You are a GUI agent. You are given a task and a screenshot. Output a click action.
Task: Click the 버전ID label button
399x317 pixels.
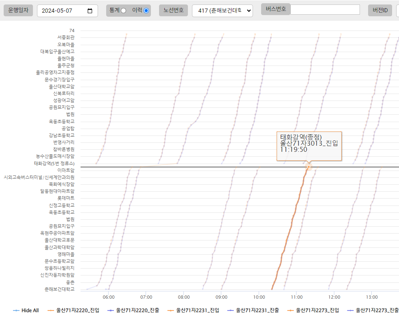[380, 11]
